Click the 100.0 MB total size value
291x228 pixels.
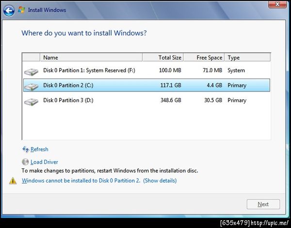170,70
